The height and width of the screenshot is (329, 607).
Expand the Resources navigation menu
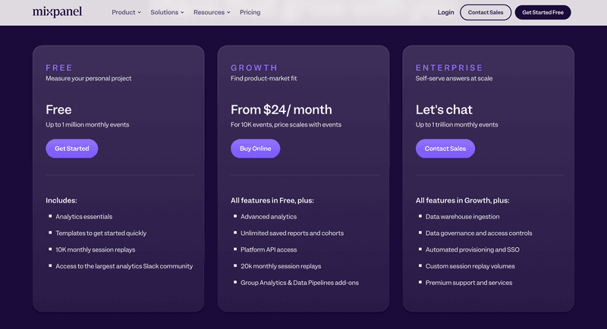(x=212, y=12)
